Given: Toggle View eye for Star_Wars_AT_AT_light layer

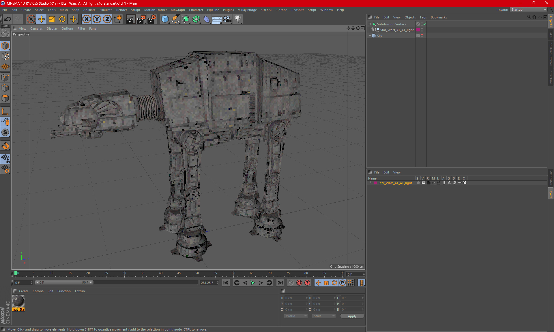Looking at the screenshot, I should (x=423, y=183).
